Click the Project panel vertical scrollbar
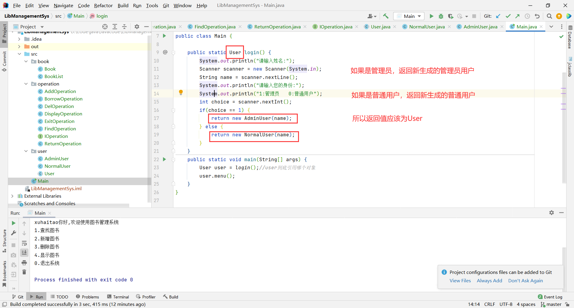The height and width of the screenshot is (308, 574). tap(149, 120)
